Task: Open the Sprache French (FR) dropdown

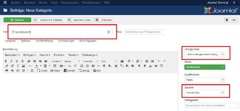Action: (205, 93)
